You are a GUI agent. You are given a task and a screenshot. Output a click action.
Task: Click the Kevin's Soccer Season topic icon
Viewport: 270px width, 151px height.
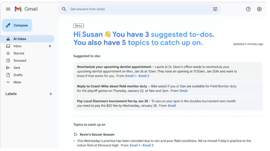click(75, 134)
